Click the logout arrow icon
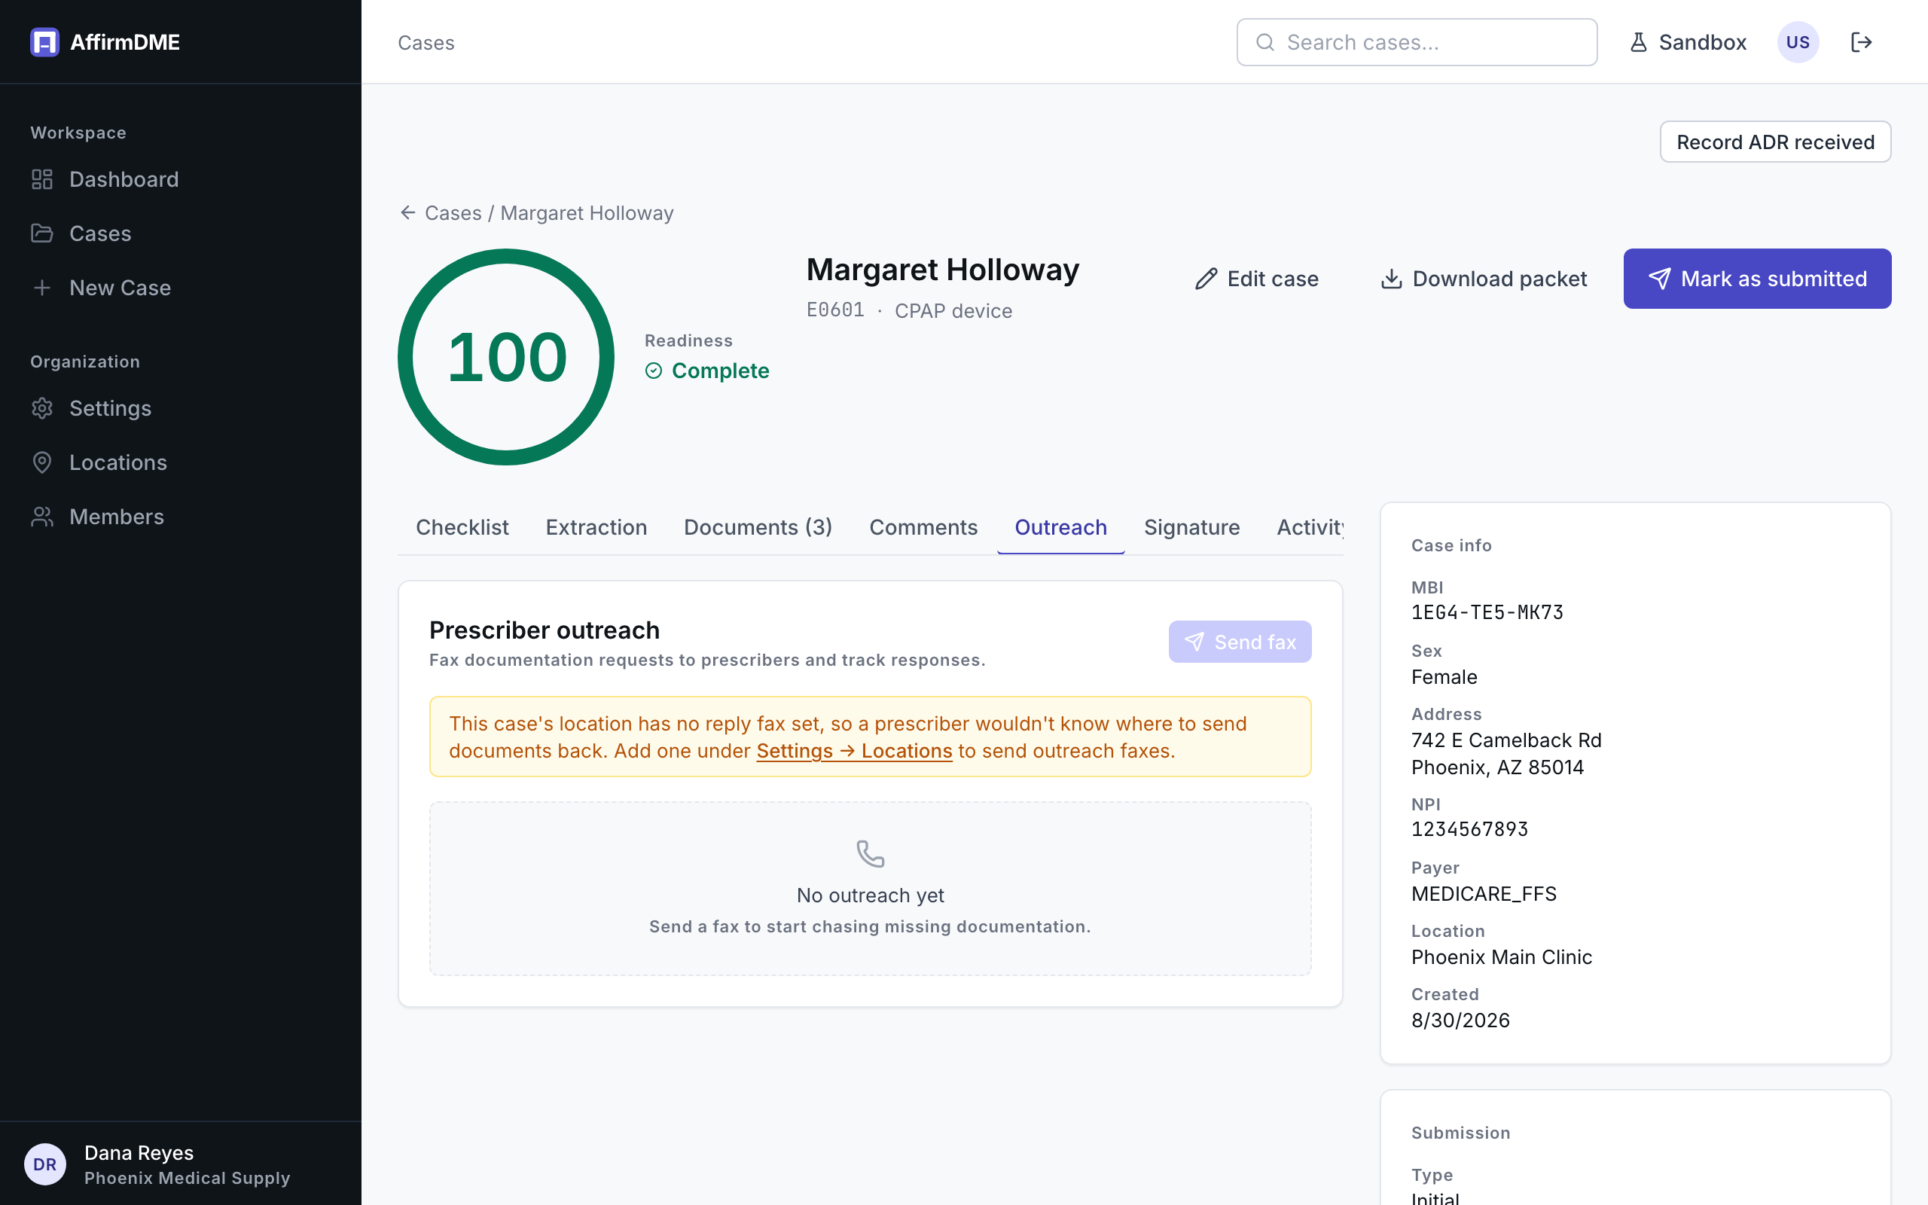Image resolution: width=1928 pixels, height=1205 pixels. pyautogui.click(x=1861, y=42)
